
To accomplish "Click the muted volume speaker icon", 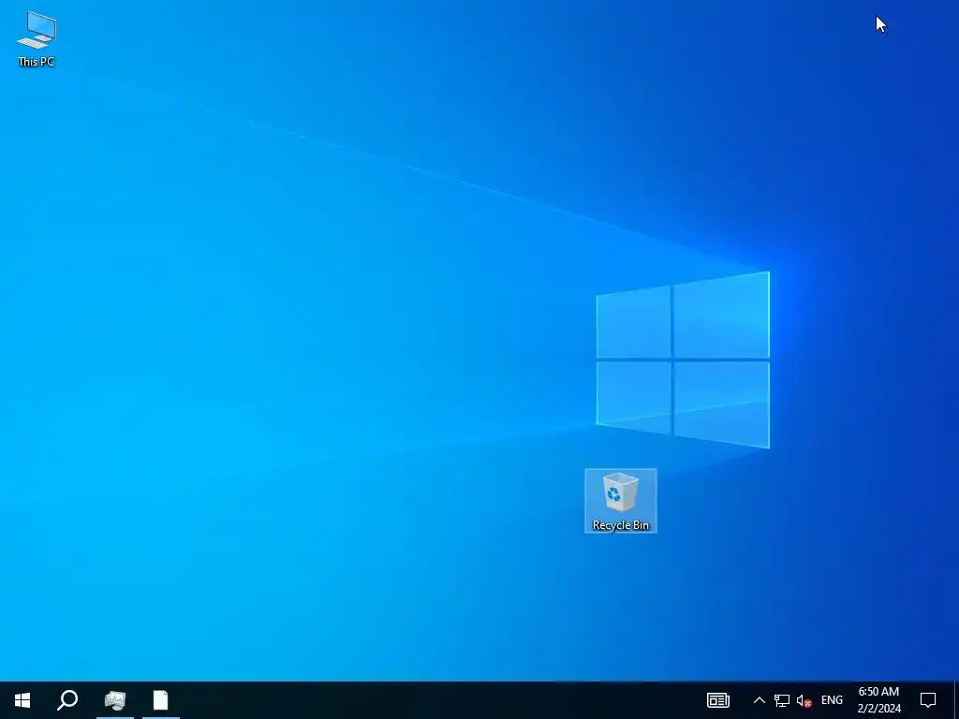I will (804, 700).
